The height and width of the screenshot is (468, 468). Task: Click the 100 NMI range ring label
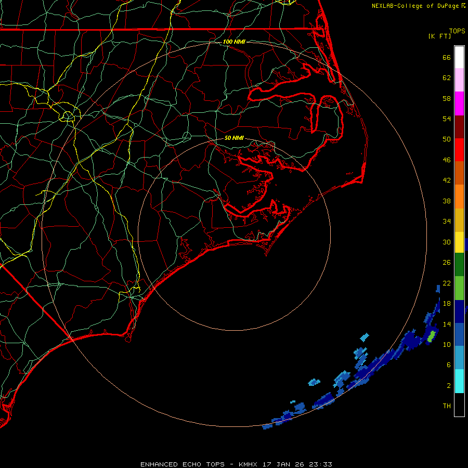coord(234,42)
